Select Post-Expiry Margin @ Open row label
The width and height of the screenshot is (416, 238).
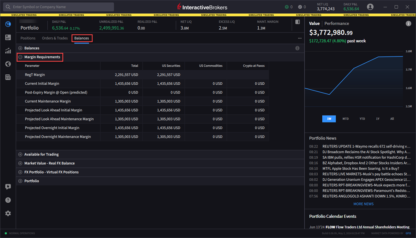(x=56, y=93)
